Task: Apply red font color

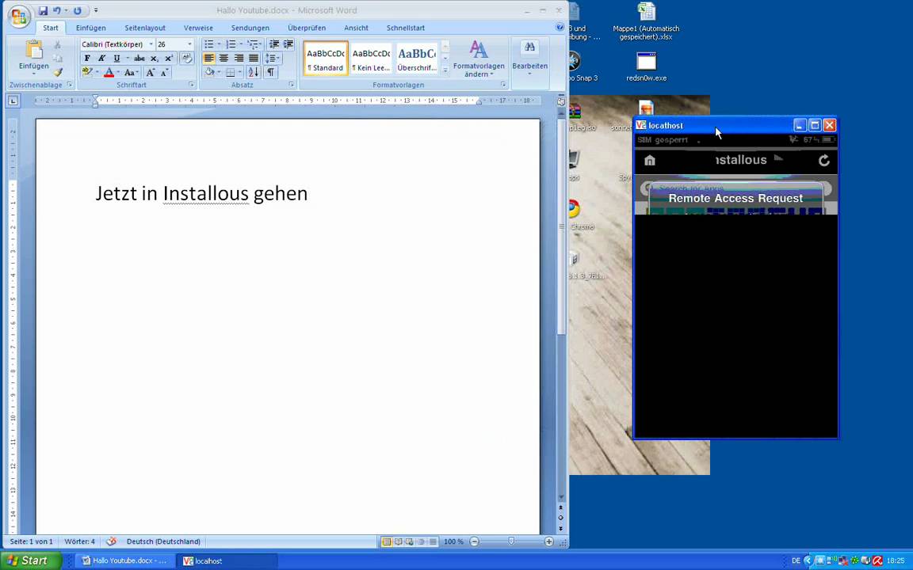Action: click(x=109, y=72)
